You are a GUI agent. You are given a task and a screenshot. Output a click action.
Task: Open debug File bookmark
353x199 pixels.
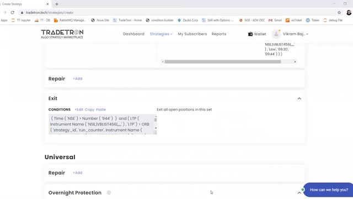pyautogui.click(x=333, y=20)
